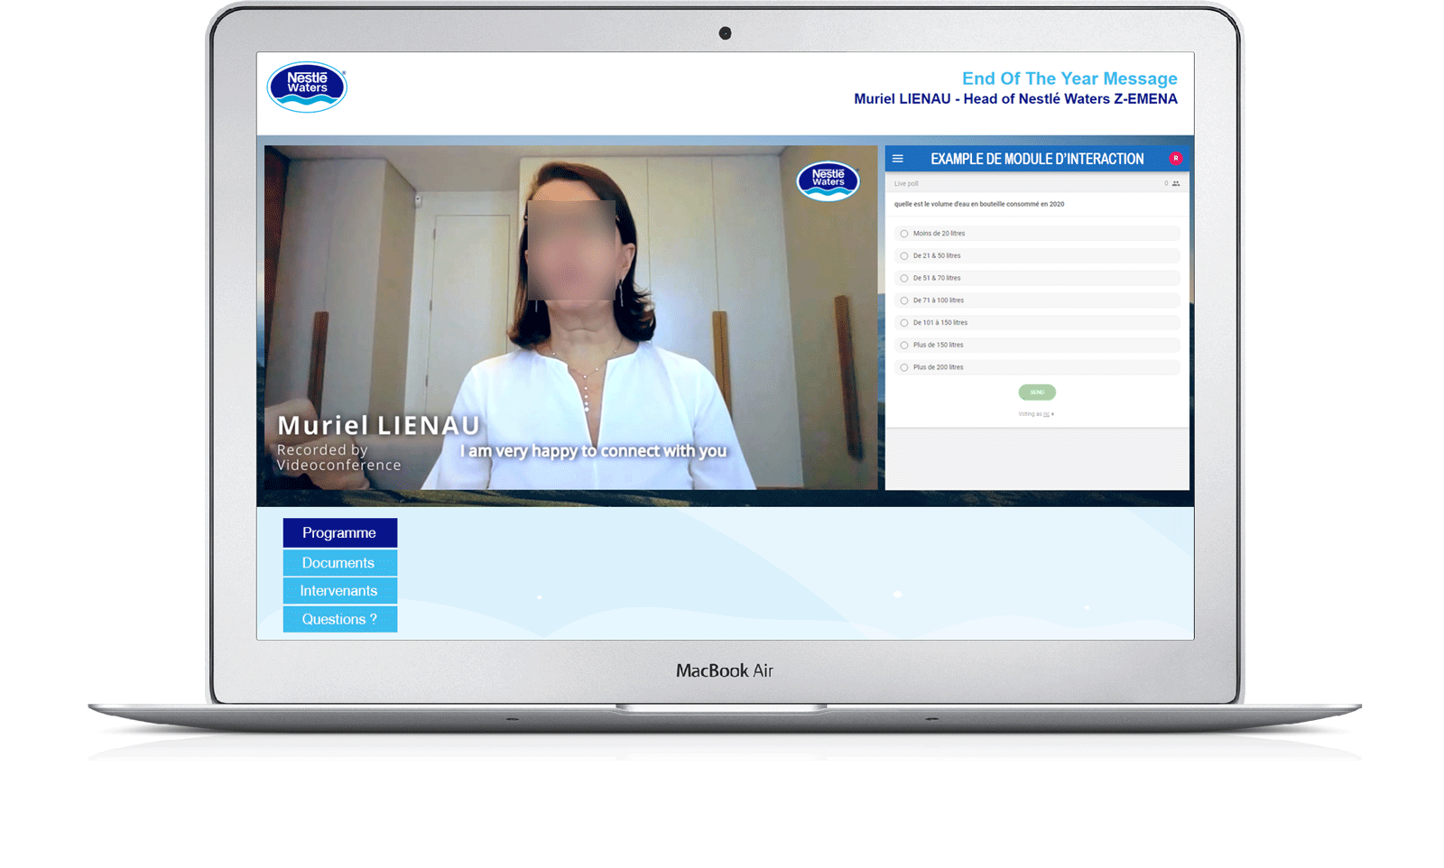Open the interaction module hamburger menu
Viewport: 1444px width, 868px height.
tap(898, 158)
